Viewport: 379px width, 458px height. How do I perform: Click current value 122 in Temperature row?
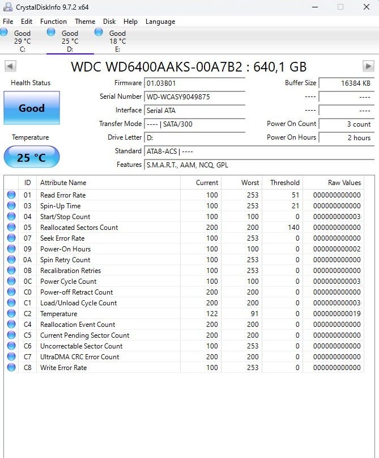click(212, 314)
